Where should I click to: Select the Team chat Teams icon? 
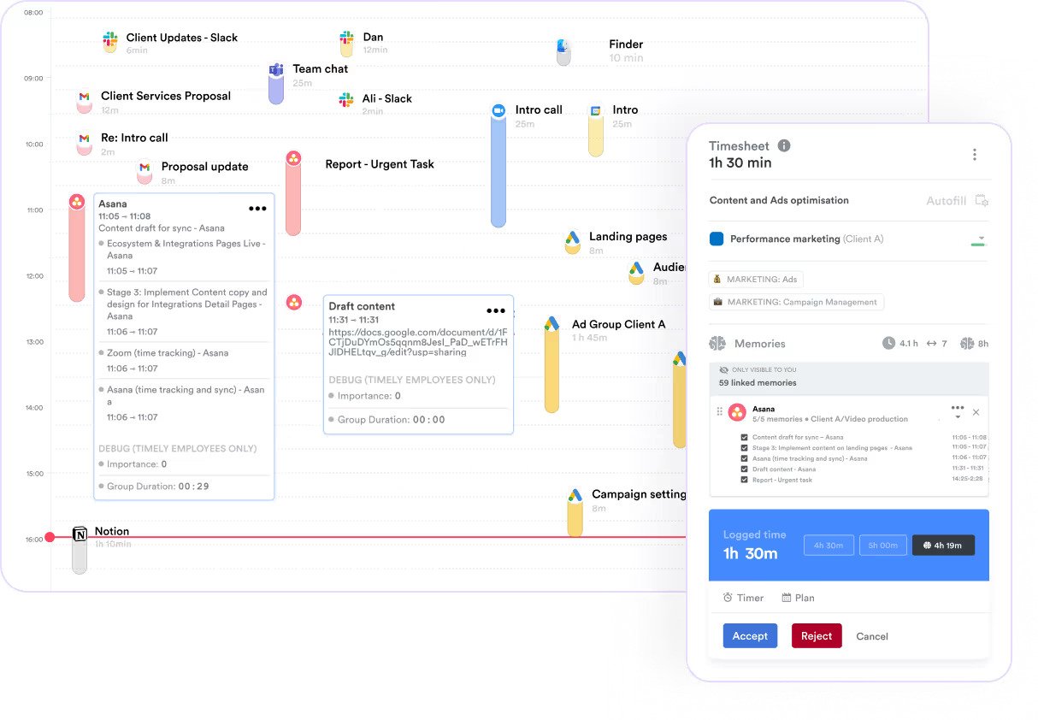pyautogui.click(x=276, y=70)
